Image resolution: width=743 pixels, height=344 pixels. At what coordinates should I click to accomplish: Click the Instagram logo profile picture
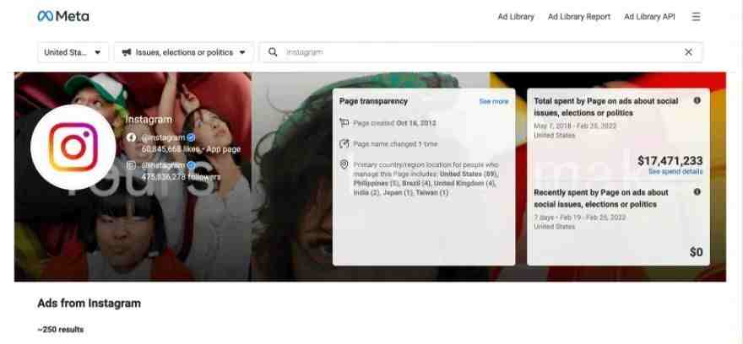[x=73, y=148]
